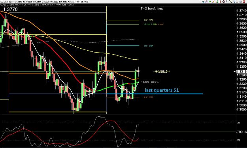This screenshot has height=148, width=247.
Task: Click the 1.3500 price axis value
Action: pos(241,45)
